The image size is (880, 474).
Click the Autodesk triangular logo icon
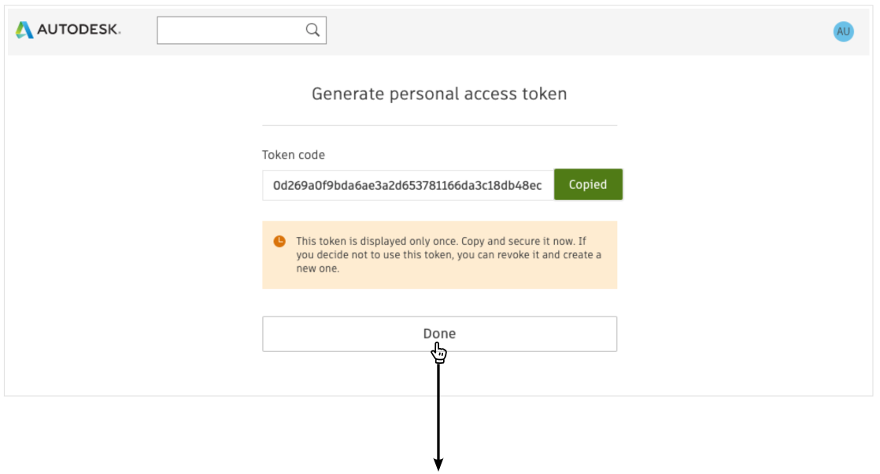[24, 30]
